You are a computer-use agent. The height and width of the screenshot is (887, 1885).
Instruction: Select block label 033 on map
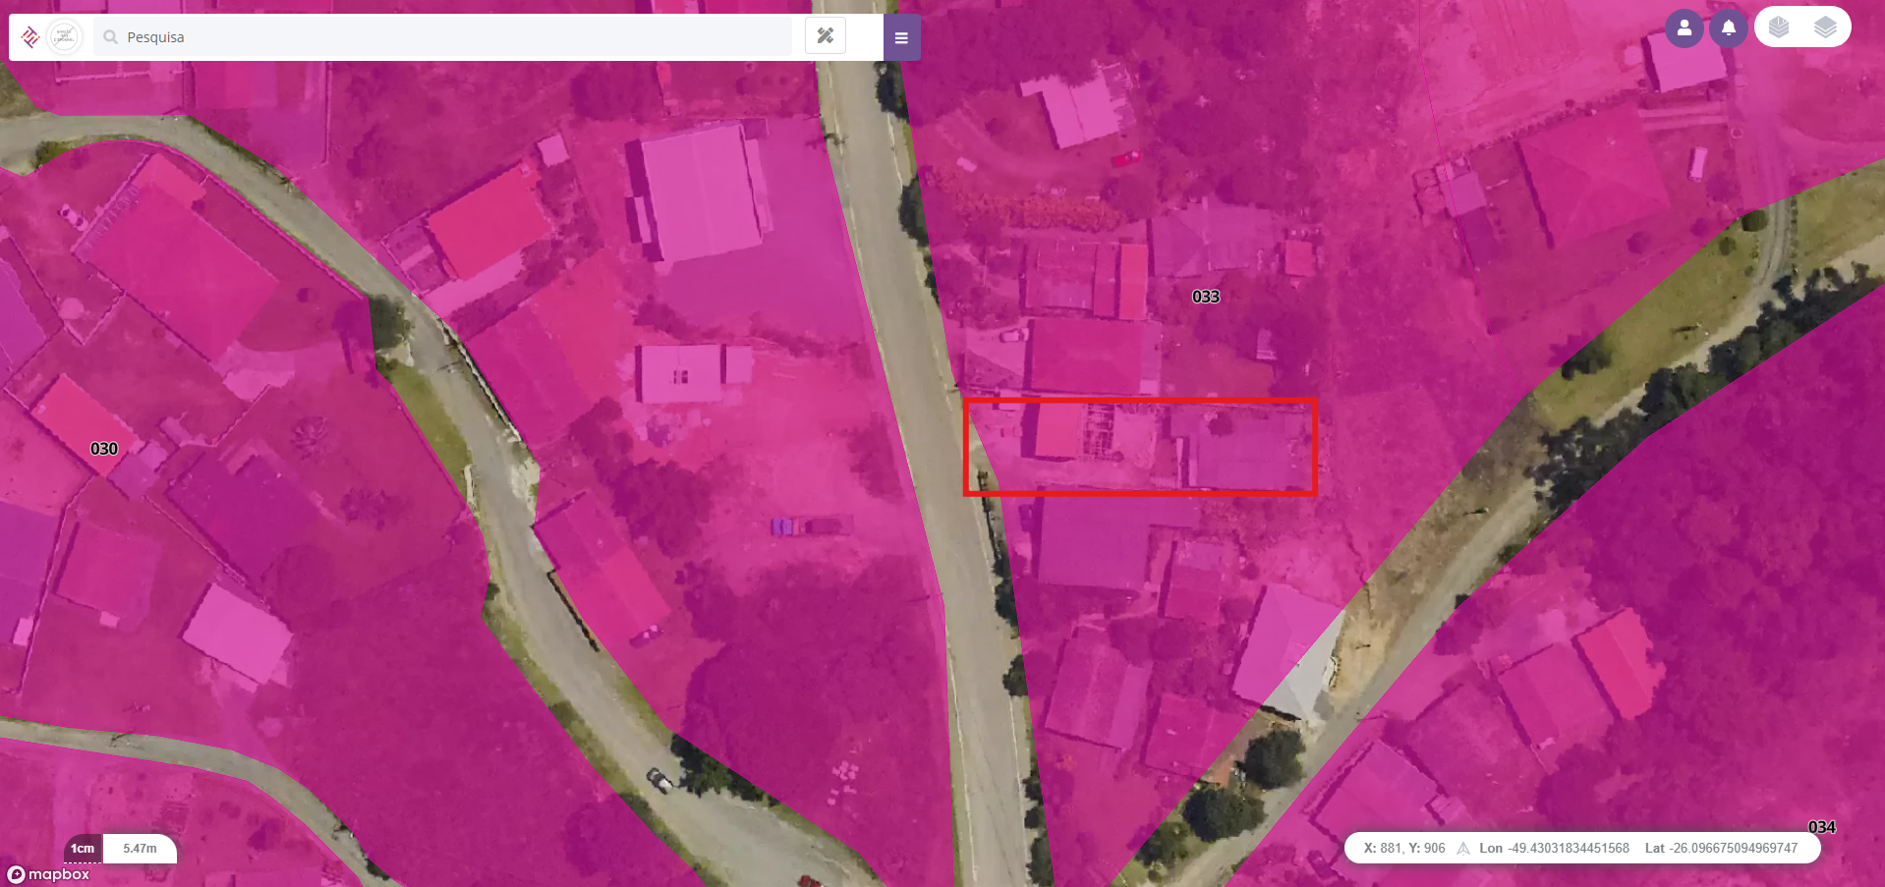point(1206,297)
